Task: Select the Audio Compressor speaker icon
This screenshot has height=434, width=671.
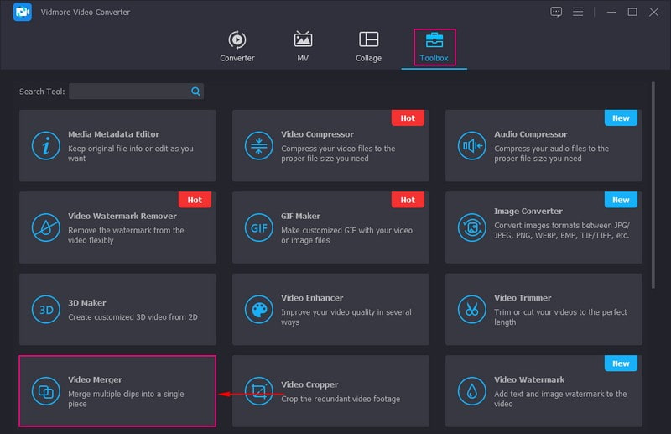Action: click(471, 146)
